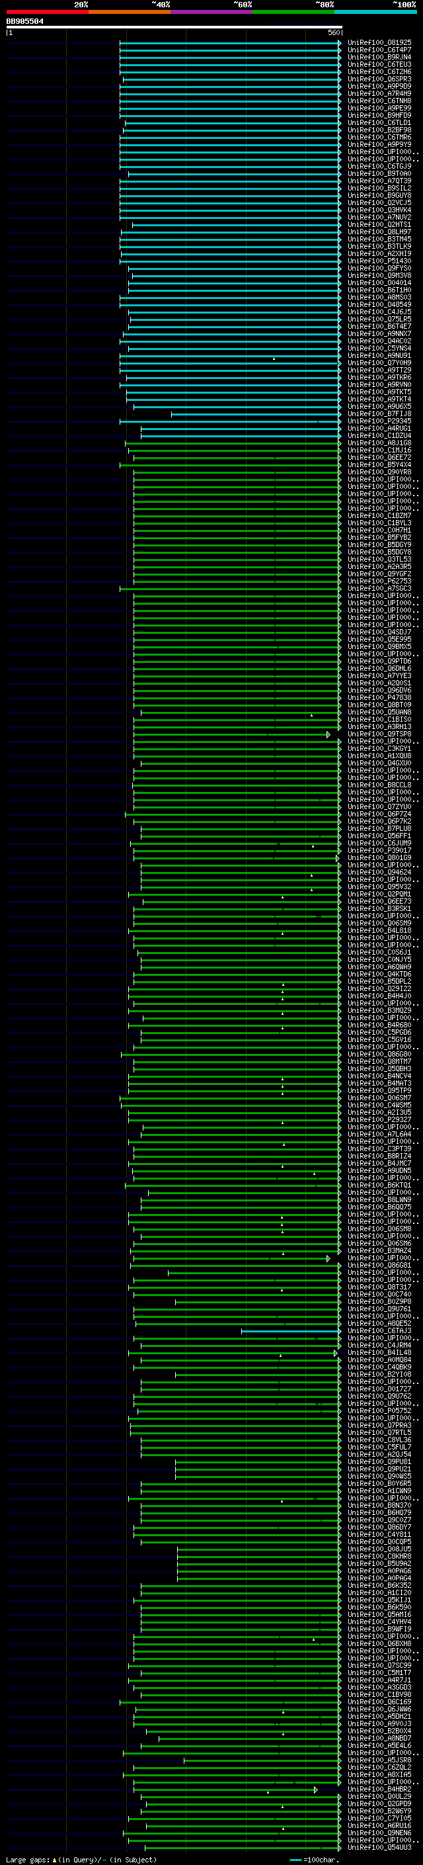Click the UniRef100_Q8LH97 entry
Image resolution: width=423 pixels, height=1865 pixels.
(379, 232)
